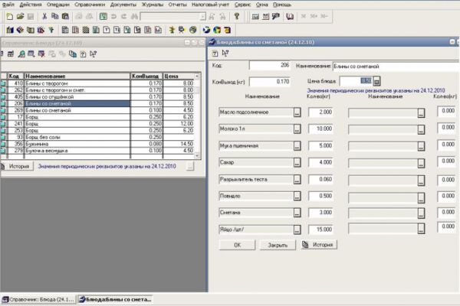
Task: Click the calculator icon next to Цена блюда
Action: [377, 81]
